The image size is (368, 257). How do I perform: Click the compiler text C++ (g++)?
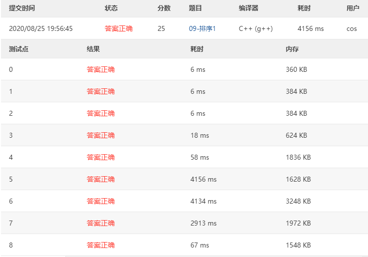point(256,28)
